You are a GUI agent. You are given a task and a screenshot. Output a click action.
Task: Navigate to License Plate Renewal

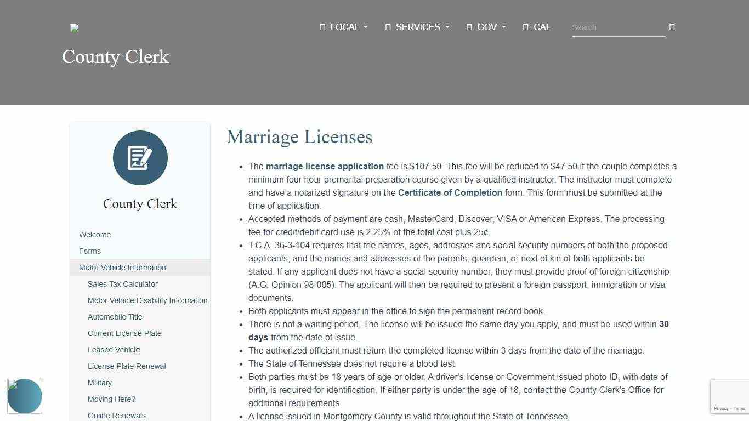(127, 366)
